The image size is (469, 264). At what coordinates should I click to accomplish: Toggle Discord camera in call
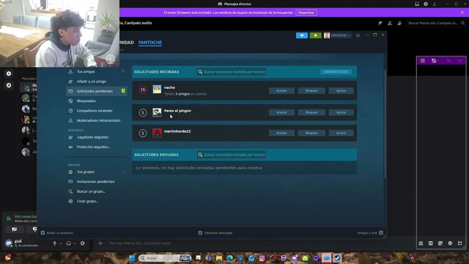click(x=14, y=230)
